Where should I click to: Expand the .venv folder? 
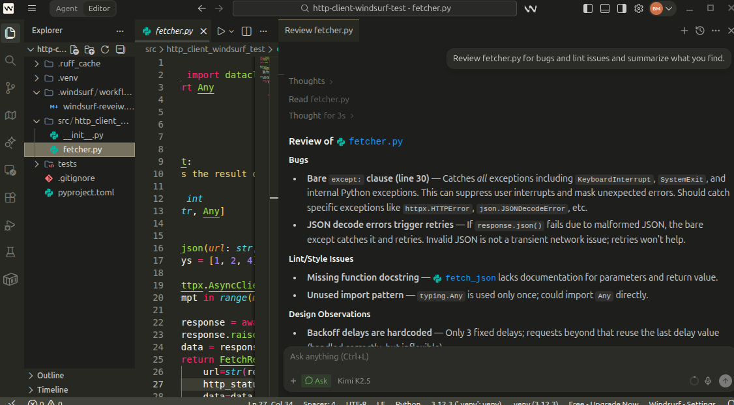coord(80,78)
